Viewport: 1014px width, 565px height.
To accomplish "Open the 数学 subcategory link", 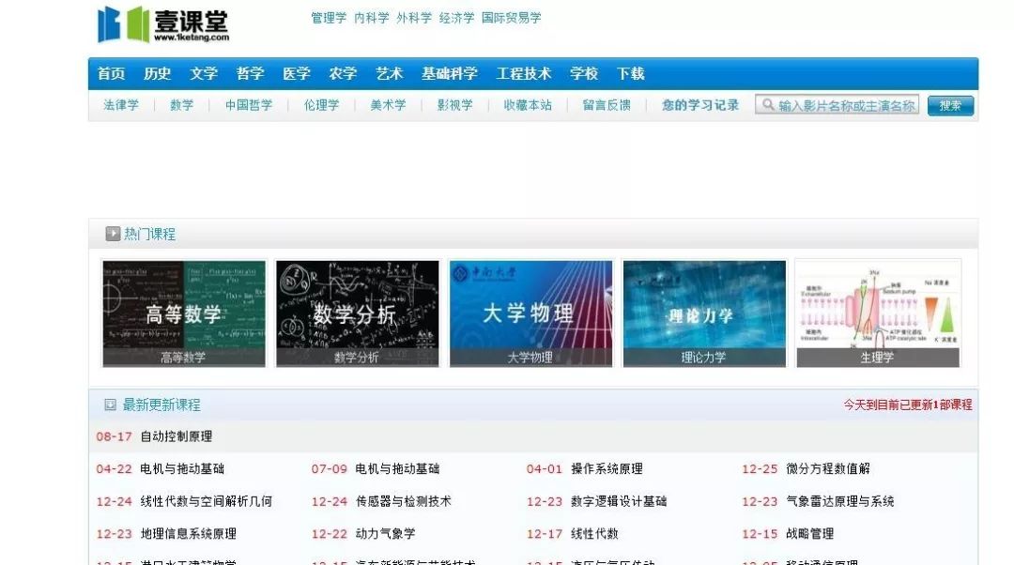I will pyautogui.click(x=180, y=105).
